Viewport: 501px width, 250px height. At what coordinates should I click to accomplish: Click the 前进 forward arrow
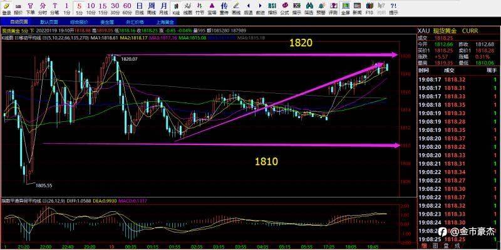click(x=260, y=9)
